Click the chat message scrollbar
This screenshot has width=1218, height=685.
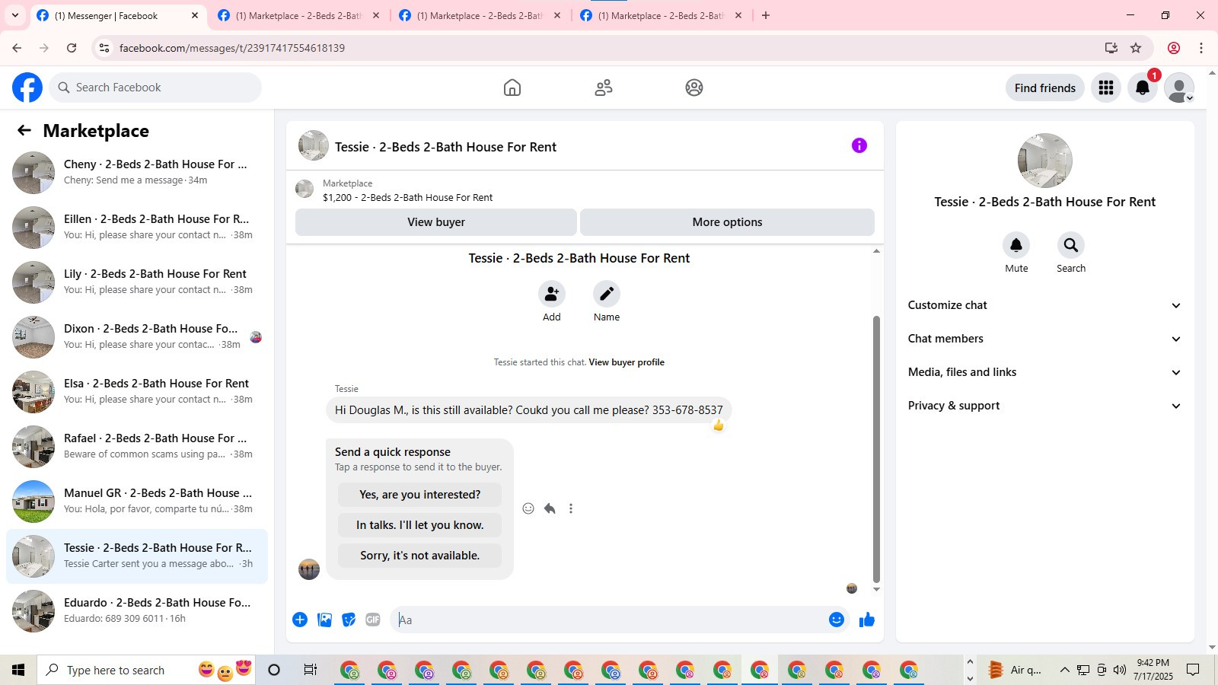coord(876,449)
